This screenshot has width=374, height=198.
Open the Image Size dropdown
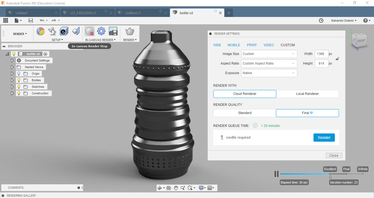pyautogui.click(x=269, y=54)
